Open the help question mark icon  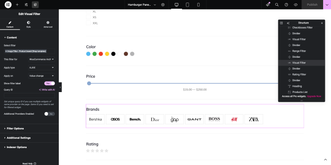tap(286, 5)
